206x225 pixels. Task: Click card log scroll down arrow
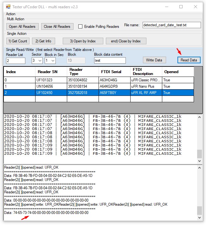pyautogui.click(x=199, y=161)
